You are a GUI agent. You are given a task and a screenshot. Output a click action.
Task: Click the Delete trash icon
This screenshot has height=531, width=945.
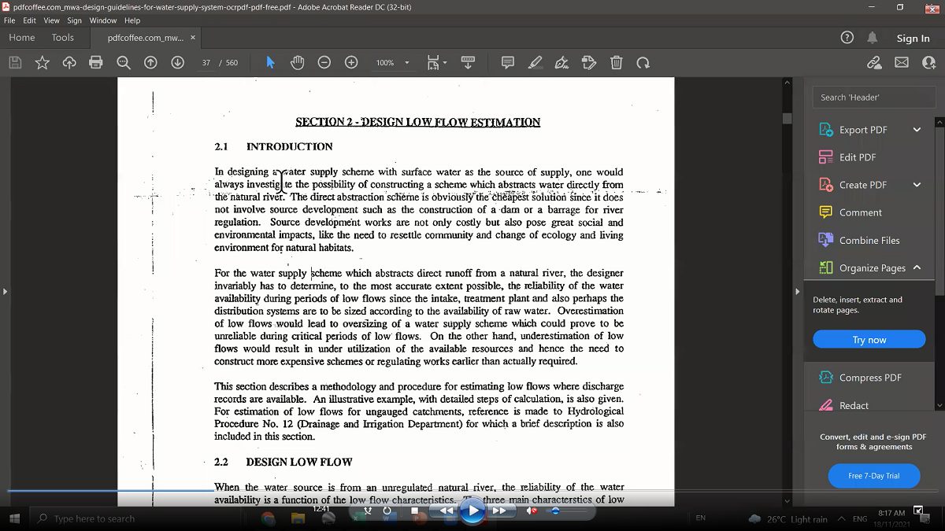point(617,63)
